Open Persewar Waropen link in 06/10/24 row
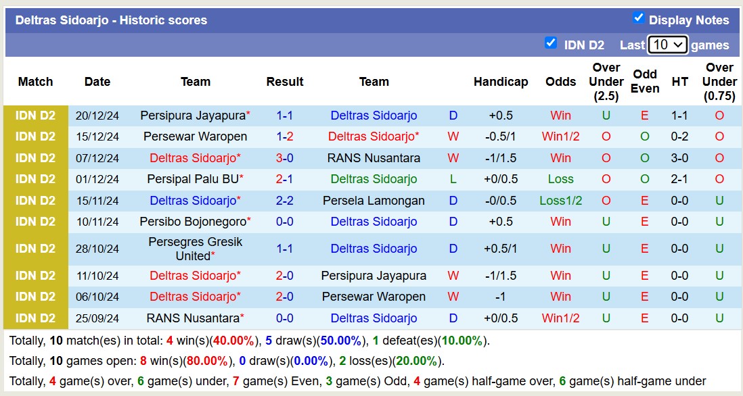This screenshot has width=743, height=396. 374,297
